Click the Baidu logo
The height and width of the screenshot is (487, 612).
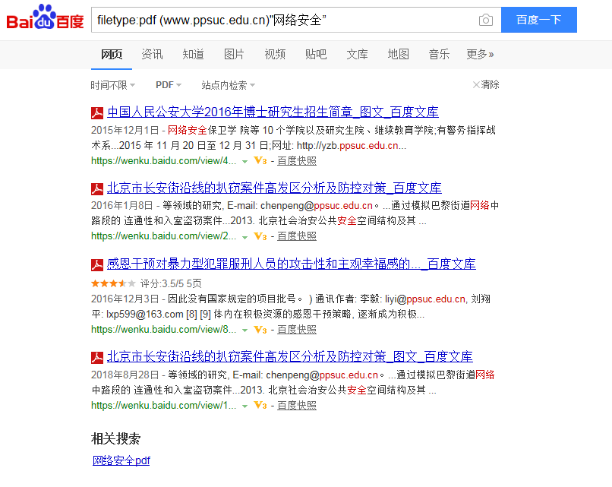click(x=46, y=17)
